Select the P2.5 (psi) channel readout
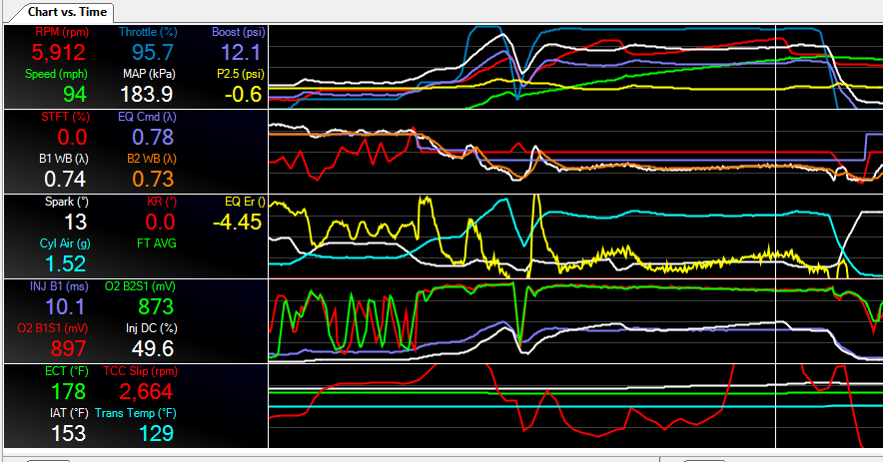The width and height of the screenshot is (883, 462). coord(243,94)
